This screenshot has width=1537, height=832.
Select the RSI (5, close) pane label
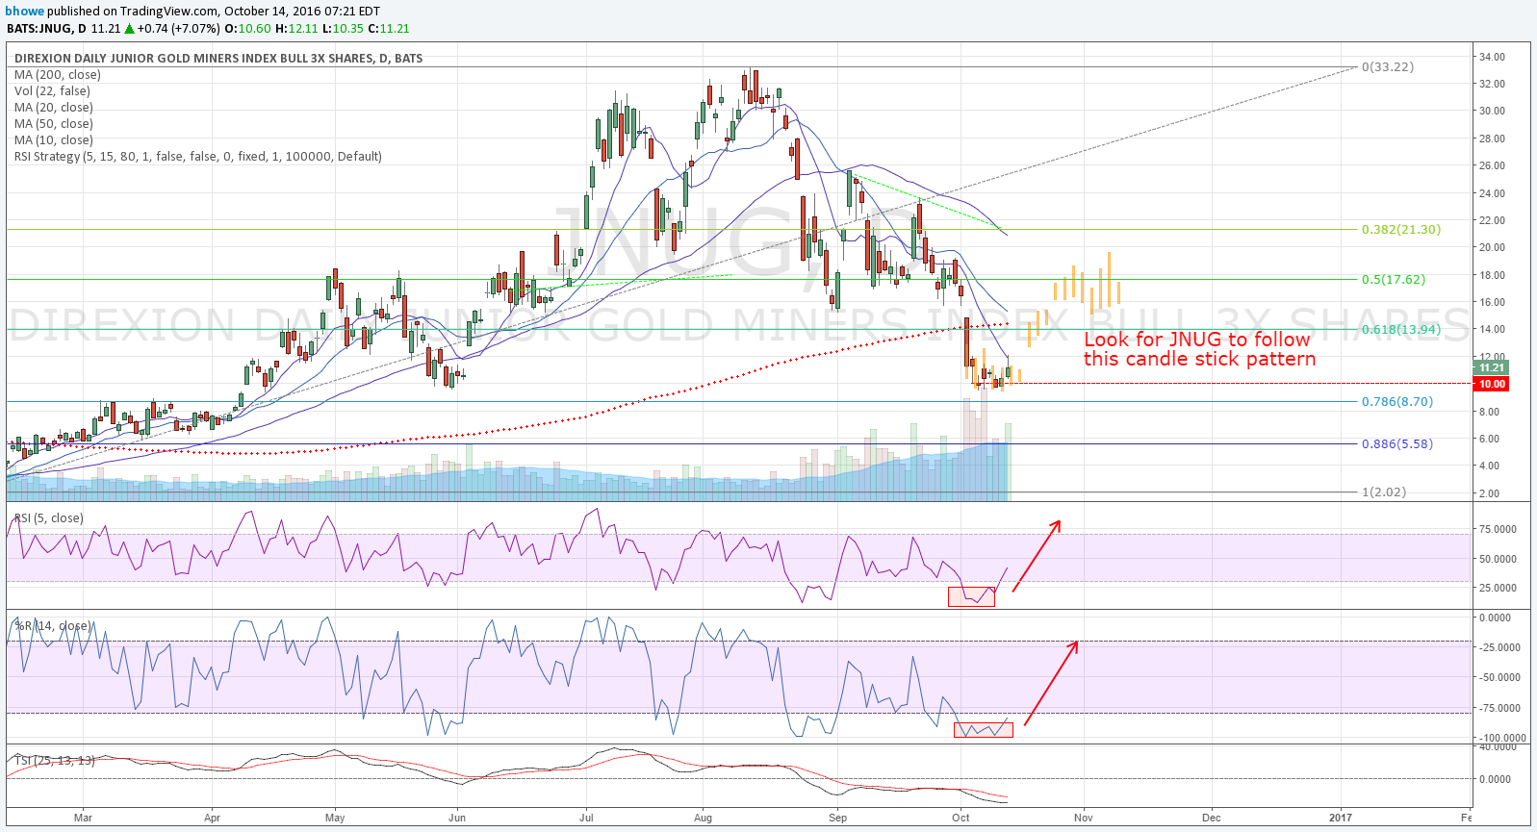(49, 518)
